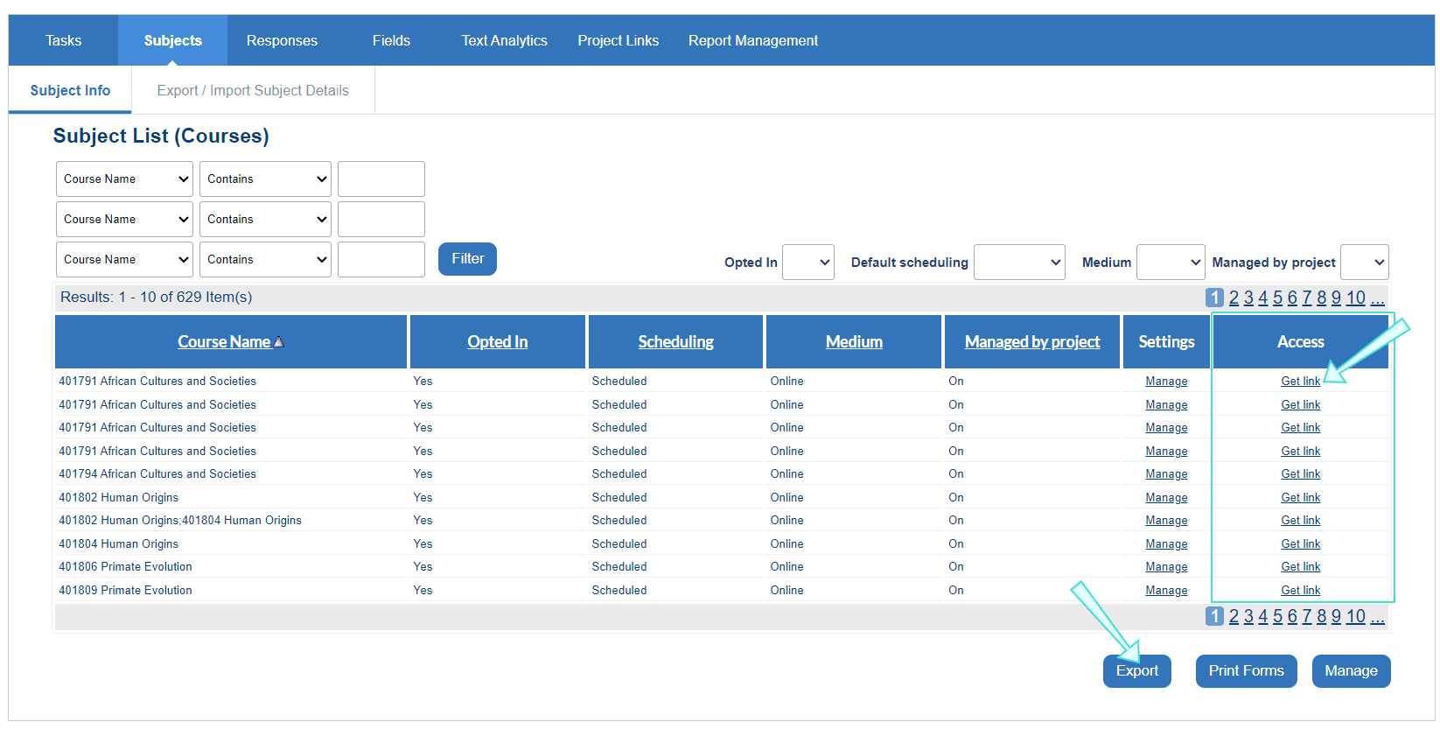Expand the first Course Name filter dropdown
This screenshot has width=1440, height=729.
(124, 179)
